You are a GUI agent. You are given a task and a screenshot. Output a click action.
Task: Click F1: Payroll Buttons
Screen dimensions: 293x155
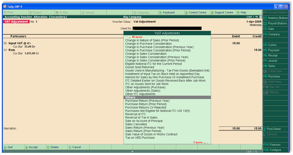coord(276,23)
